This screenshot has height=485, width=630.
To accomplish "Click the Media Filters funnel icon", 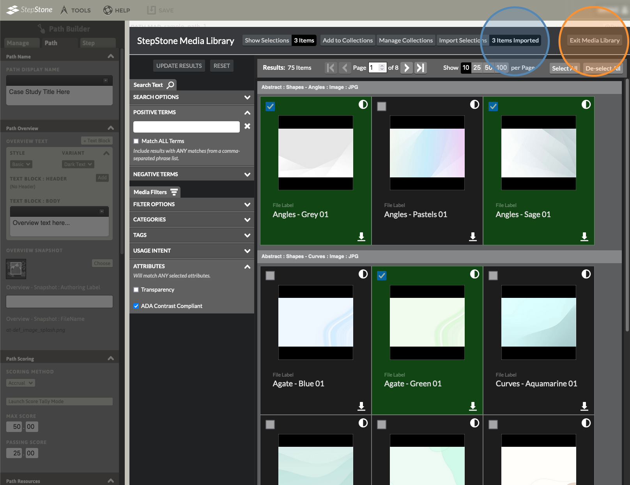I will point(174,192).
